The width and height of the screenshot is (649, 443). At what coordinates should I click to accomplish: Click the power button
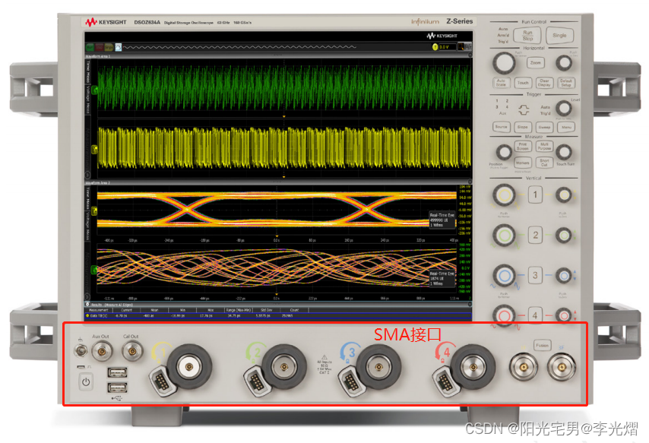pos(86,381)
